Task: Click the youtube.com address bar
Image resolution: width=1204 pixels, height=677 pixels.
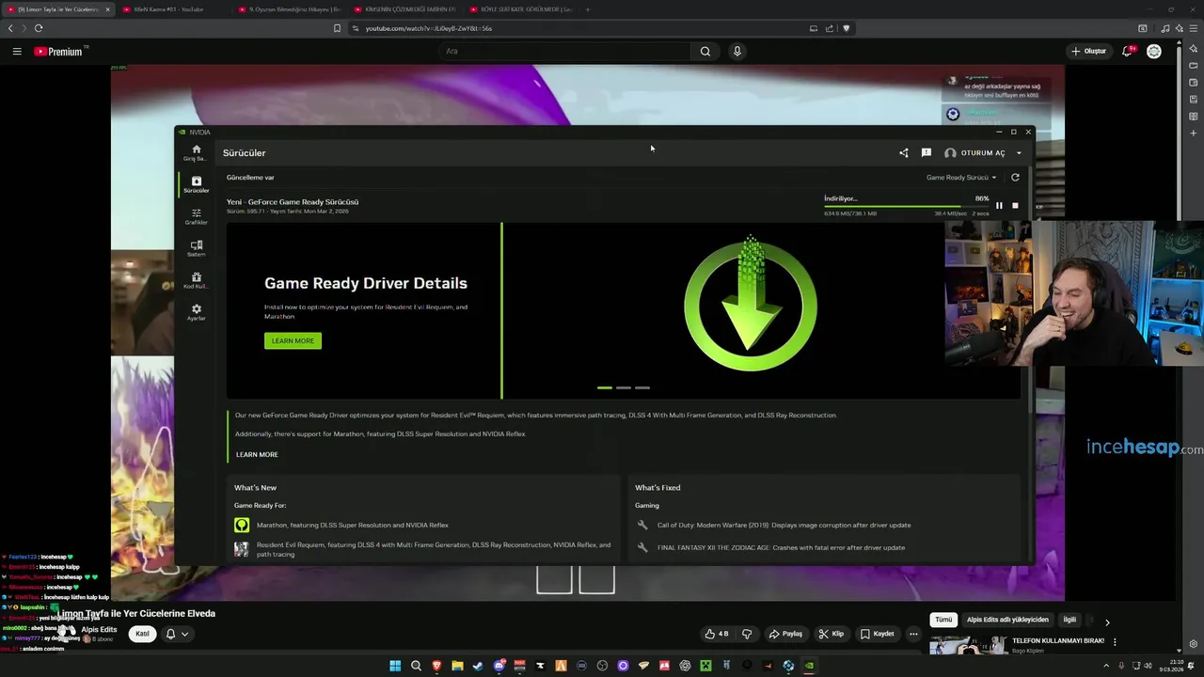Action: (x=583, y=28)
